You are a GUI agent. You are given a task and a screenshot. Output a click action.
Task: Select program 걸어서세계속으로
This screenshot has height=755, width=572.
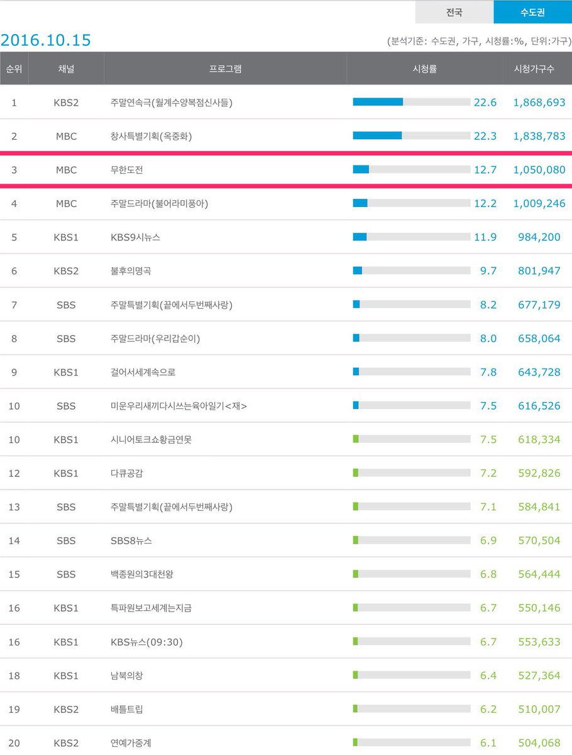pyautogui.click(x=143, y=372)
